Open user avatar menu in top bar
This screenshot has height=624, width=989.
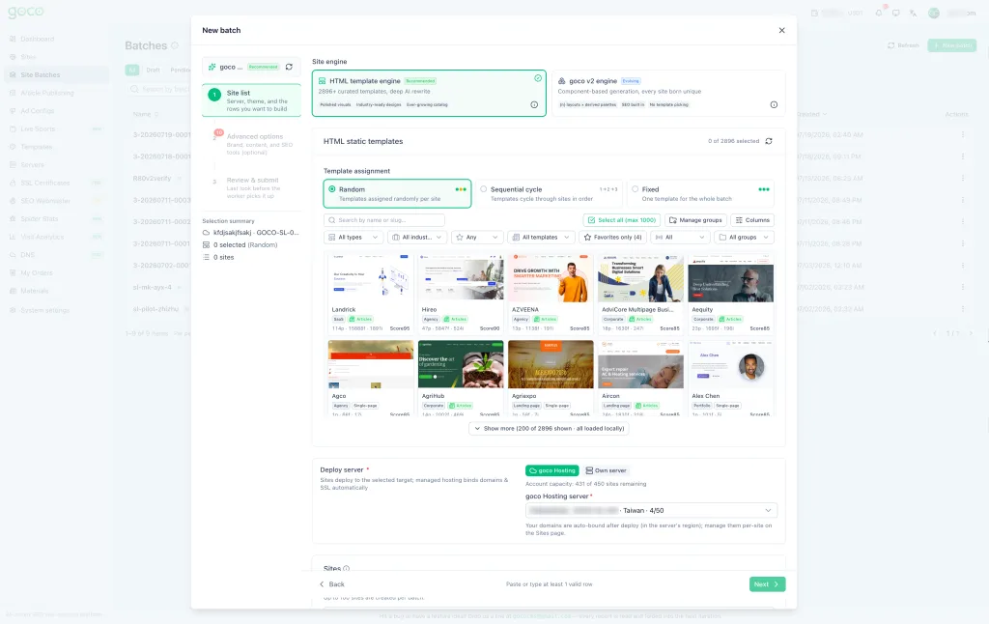pos(934,13)
